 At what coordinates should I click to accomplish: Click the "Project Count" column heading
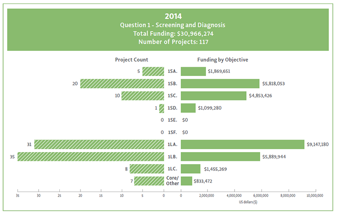coord(132,59)
